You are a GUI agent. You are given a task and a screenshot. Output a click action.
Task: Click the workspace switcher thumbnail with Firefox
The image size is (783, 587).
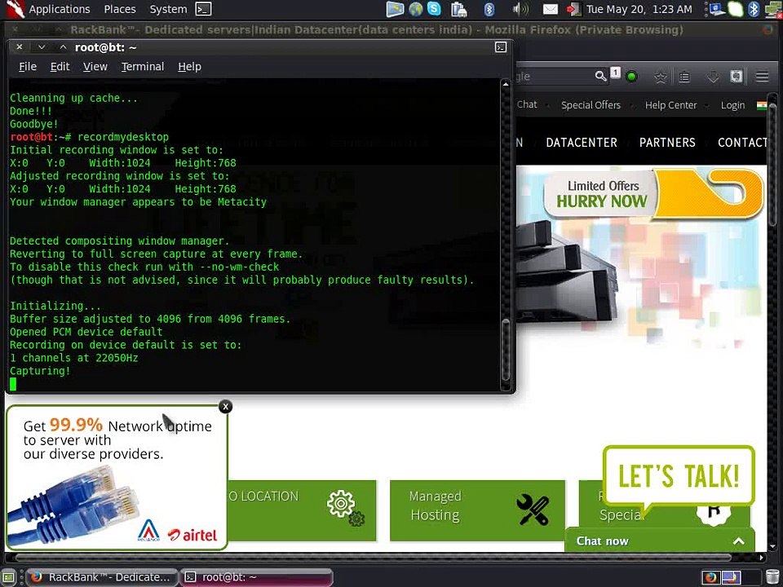tap(711, 577)
